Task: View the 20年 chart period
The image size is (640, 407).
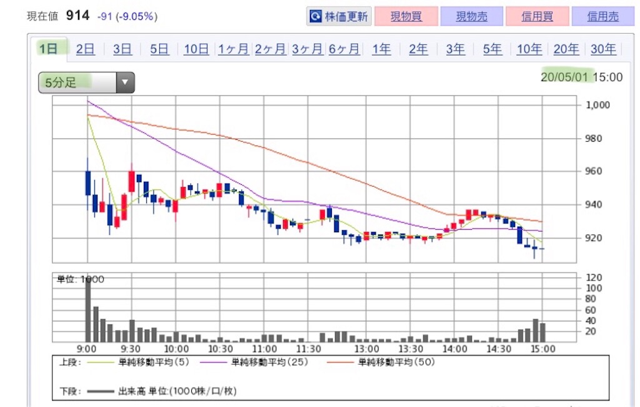Action: click(566, 49)
